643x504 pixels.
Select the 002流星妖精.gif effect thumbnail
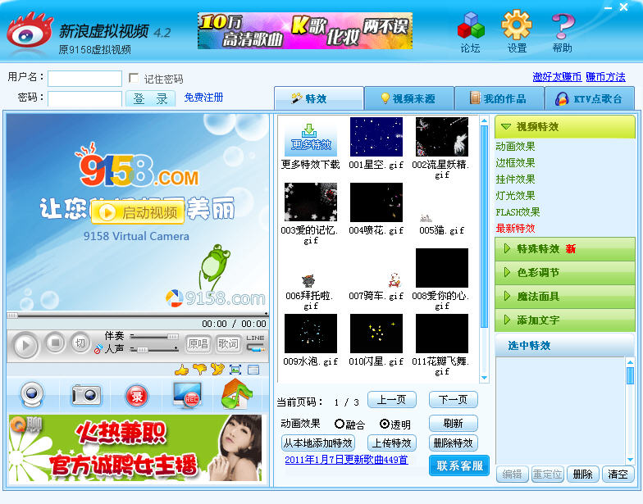coord(441,137)
